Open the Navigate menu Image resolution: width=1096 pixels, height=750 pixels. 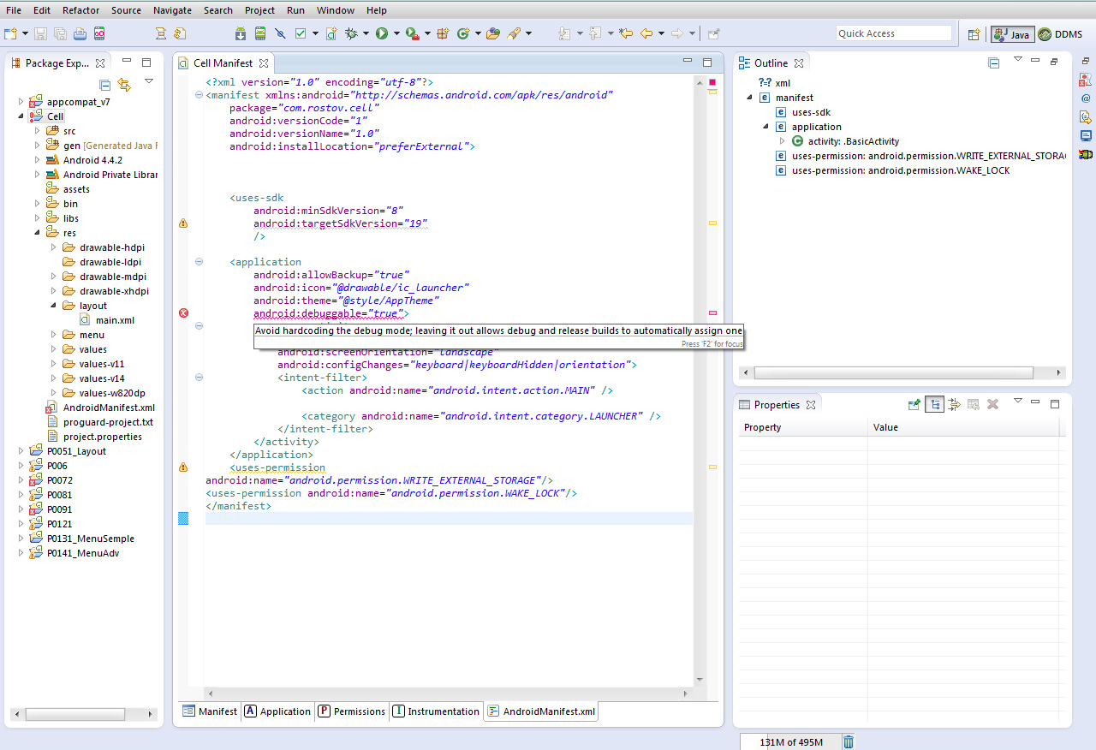[x=172, y=10]
